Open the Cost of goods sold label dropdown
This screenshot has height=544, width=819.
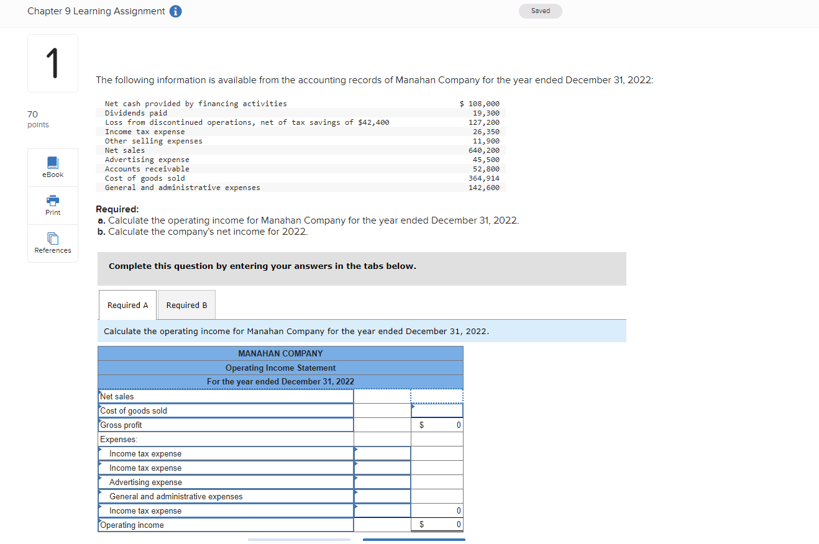click(x=226, y=410)
